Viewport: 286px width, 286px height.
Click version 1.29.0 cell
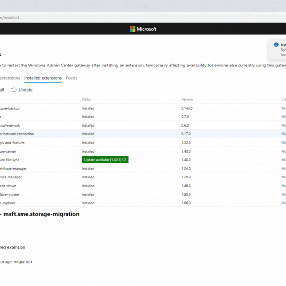tap(186, 177)
